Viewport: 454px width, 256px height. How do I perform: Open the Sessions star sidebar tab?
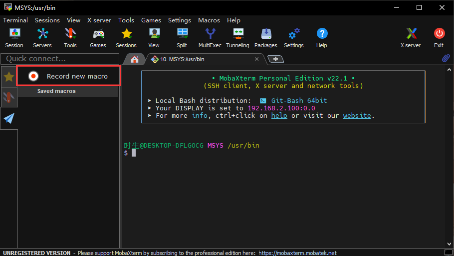(9, 77)
